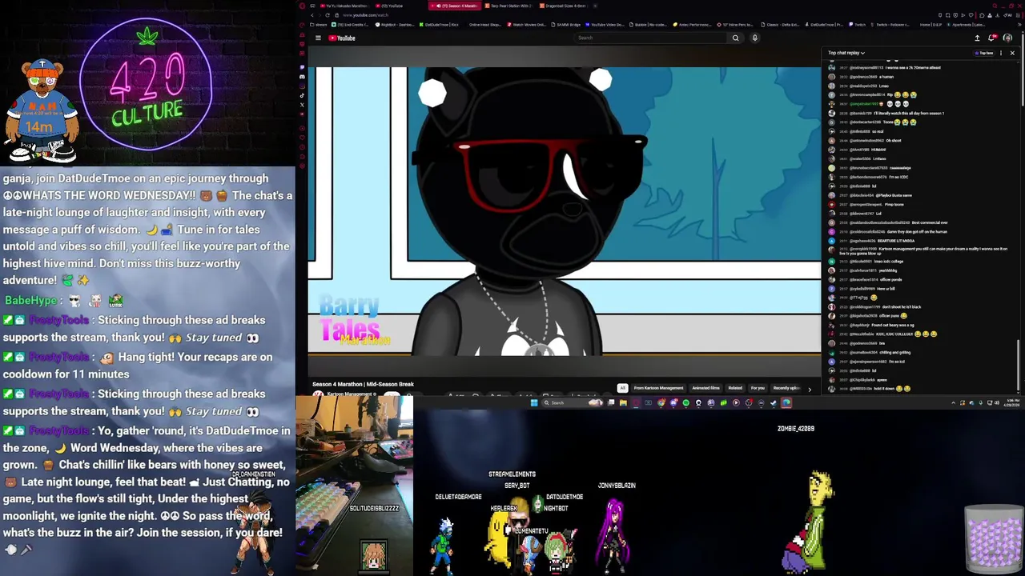Click the Windows taskbar Search box
1025x576 pixels.
point(573,402)
